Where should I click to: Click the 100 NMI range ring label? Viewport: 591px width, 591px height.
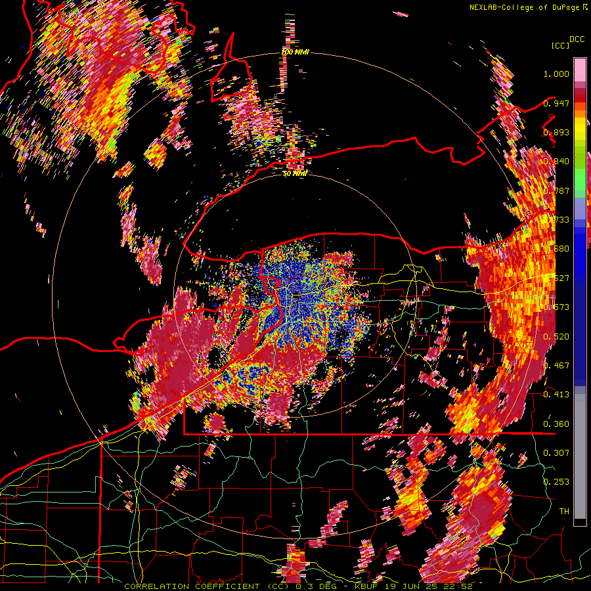[295, 52]
